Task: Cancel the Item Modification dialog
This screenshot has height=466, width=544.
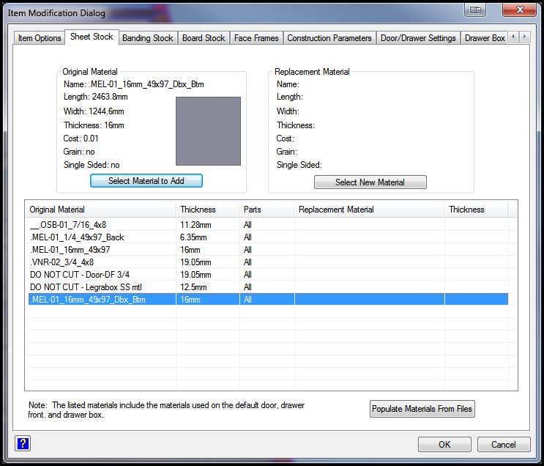Action: [x=503, y=444]
